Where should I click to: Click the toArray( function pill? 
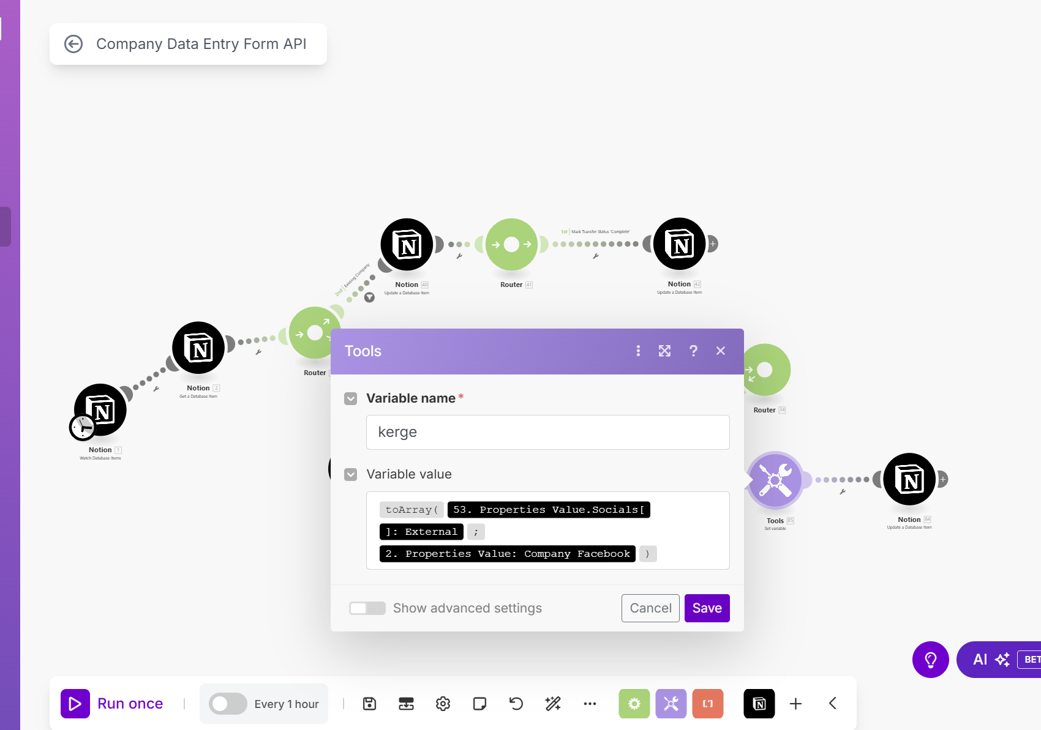point(412,510)
